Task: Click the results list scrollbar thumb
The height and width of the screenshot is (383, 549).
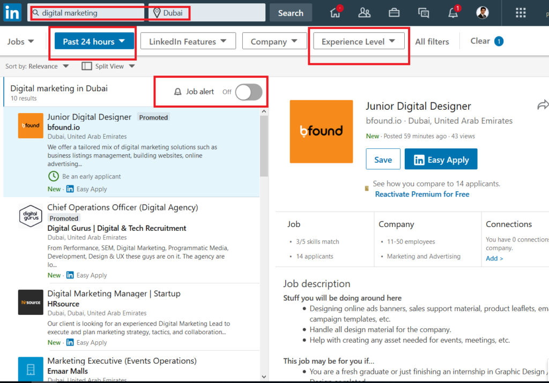Action: (264, 146)
